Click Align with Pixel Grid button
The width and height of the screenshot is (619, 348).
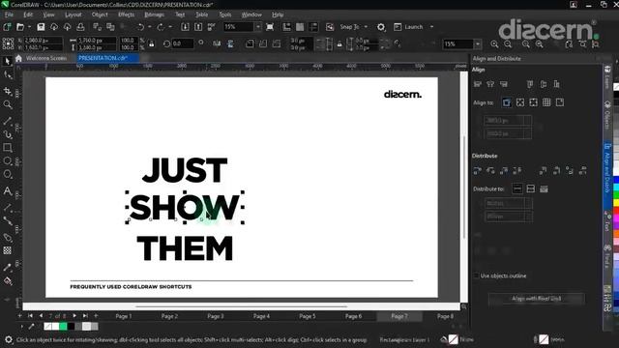point(537,299)
